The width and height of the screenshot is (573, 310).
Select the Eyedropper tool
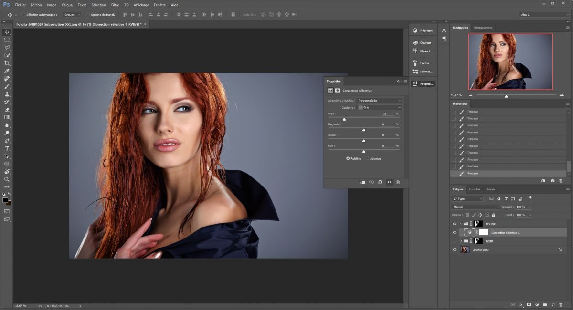pos(7,71)
